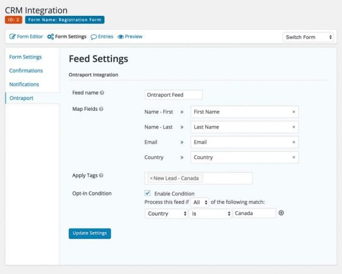Screen dimensions: 342x274
Task: Open the Country mapping dropdown
Action: [x=244, y=157]
